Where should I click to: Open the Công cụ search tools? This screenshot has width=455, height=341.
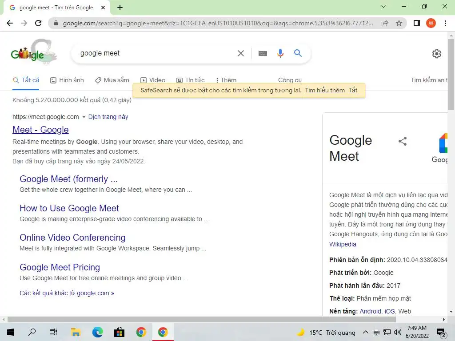290,80
